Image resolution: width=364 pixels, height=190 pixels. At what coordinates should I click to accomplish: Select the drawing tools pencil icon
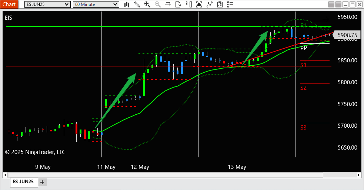(137, 4)
